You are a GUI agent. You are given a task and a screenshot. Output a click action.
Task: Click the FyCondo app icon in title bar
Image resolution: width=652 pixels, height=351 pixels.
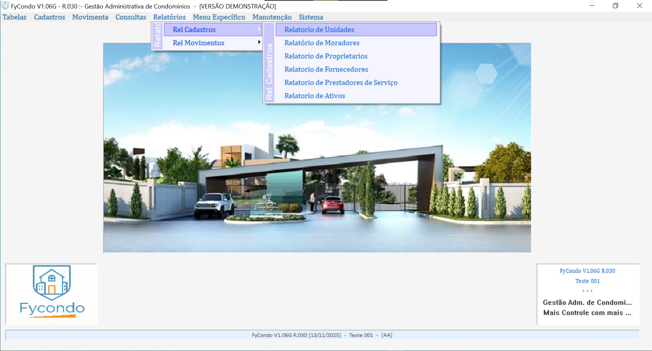click(5, 6)
